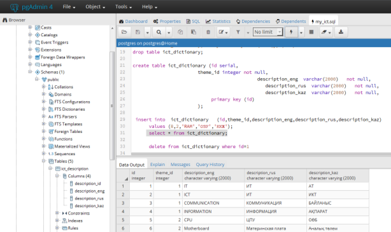
Task: Collapse the Tables (5) tree node
Action: [x=43, y=161]
